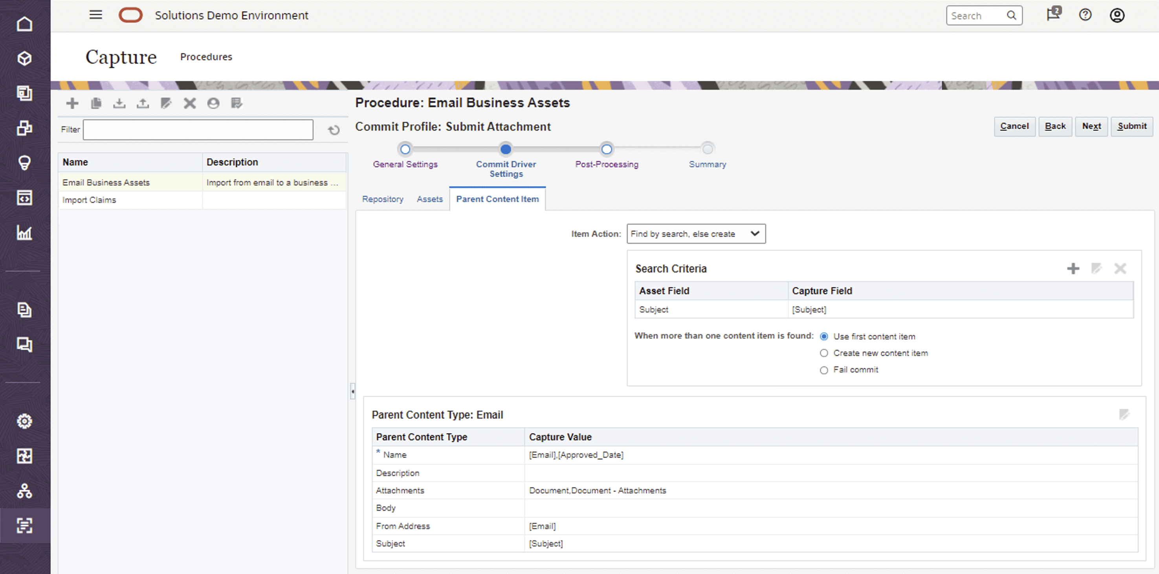Click the From Address mapping row
Viewport: 1159px width, 574px height.
point(755,526)
